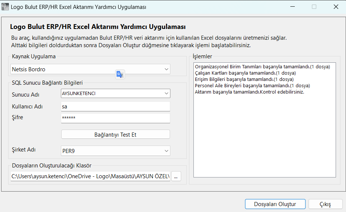
Task: Select the Erişim Bilgileri log entry
Action: point(244,79)
